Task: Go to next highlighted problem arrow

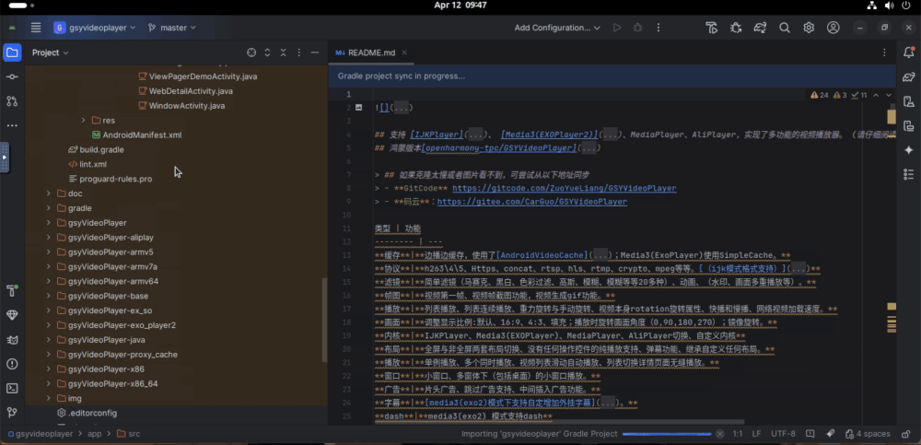Action: click(889, 95)
